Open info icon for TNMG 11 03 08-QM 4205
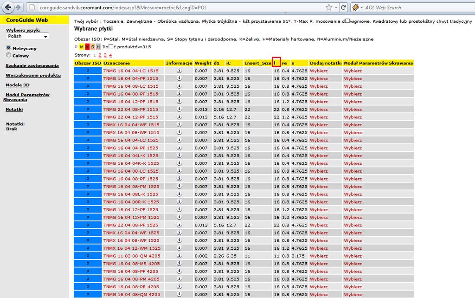Viewport: 475px width, 298px height. tap(179, 256)
